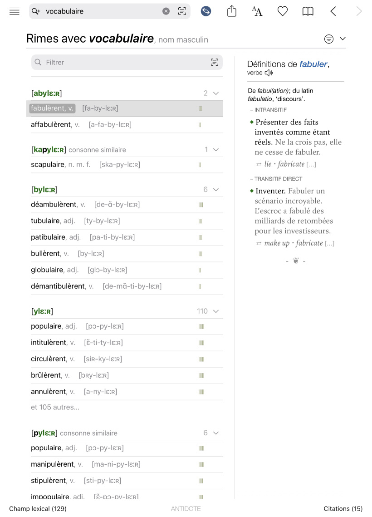The image size is (372, 517).
Task: Play pronunciation of fabuler
Action: tap(269, 73)
